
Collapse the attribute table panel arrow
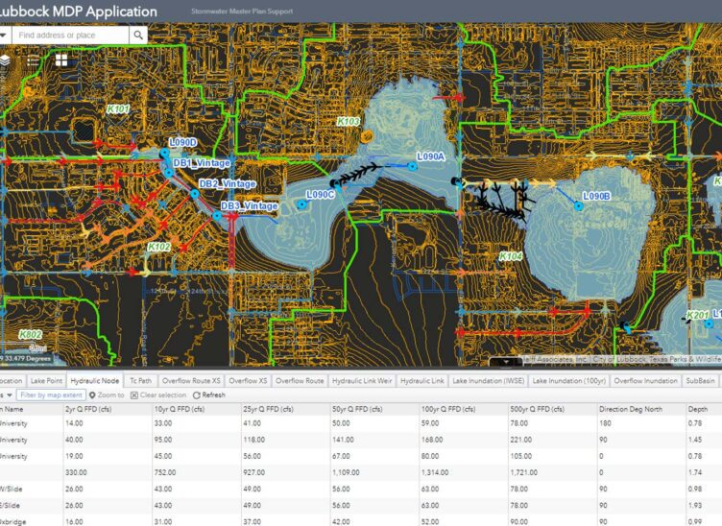(505, 362)
